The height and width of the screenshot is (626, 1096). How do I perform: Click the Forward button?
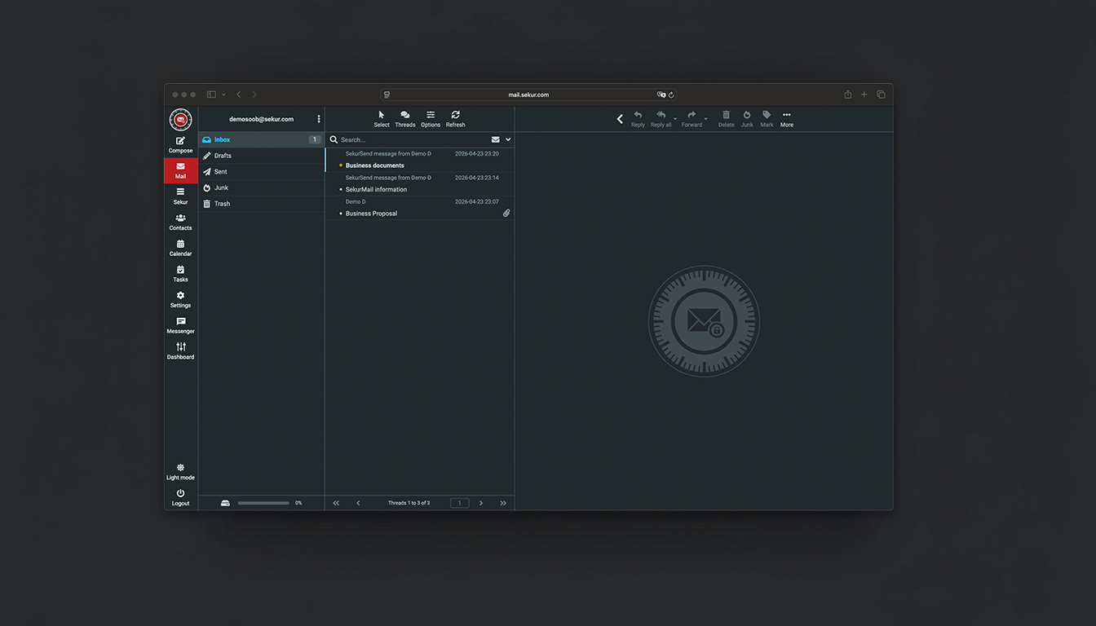pyautogui.click(x=692, y=119)
